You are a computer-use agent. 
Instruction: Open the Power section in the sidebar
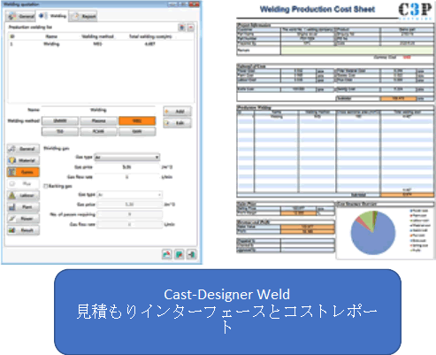23,219
